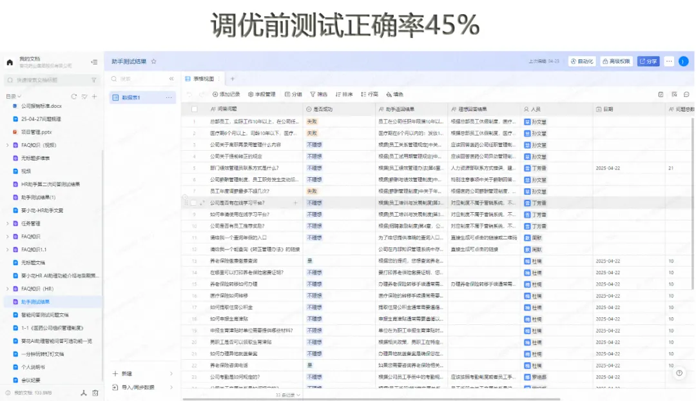Click the redo arrow in table toolbar

[x=201, y=94]
